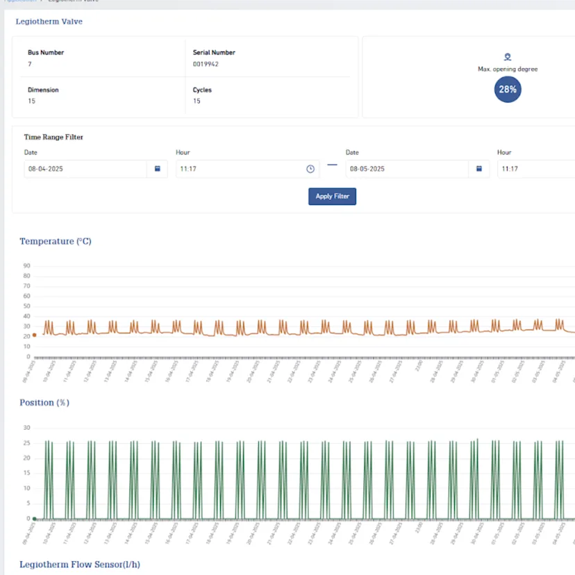Click the Legiotherm Flow Sensor(l/h) heading
Image resolution: width=575 pixels, height=575 pixels.
[80, 564]
